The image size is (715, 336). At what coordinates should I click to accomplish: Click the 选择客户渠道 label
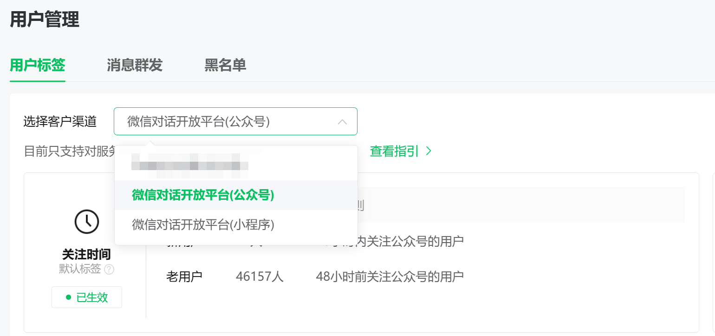[60, 122]
